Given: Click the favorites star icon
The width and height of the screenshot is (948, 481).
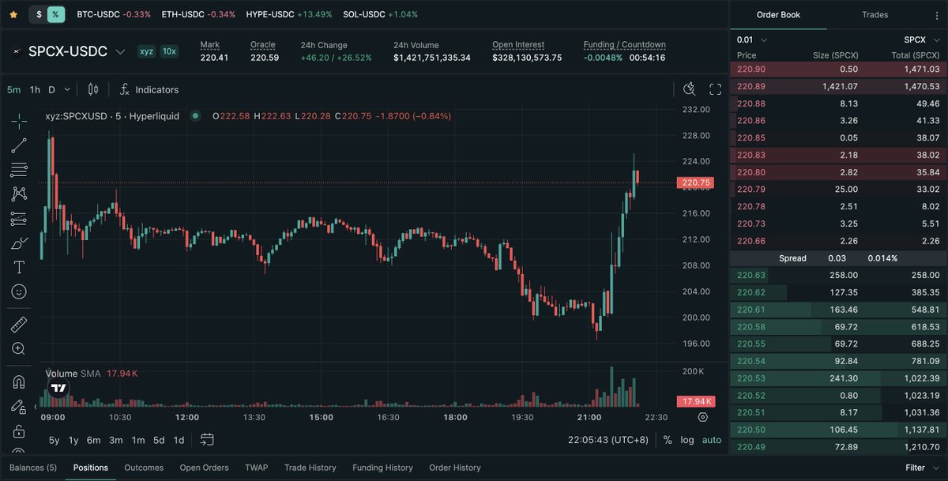Looking at the screenshot, I should point(13,14).
